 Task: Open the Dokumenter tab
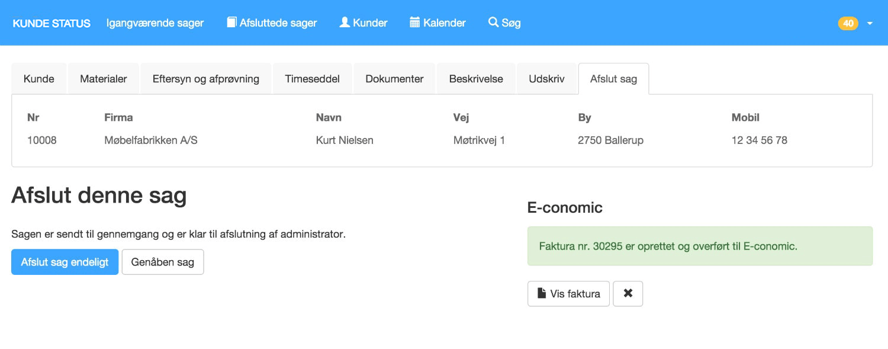[394, 79]
